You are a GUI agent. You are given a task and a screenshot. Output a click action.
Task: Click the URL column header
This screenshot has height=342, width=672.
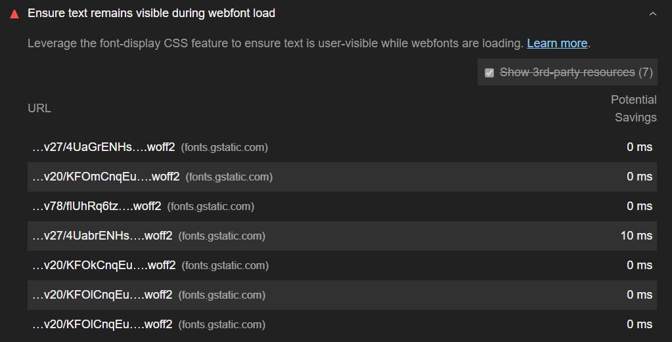[39, 108]
